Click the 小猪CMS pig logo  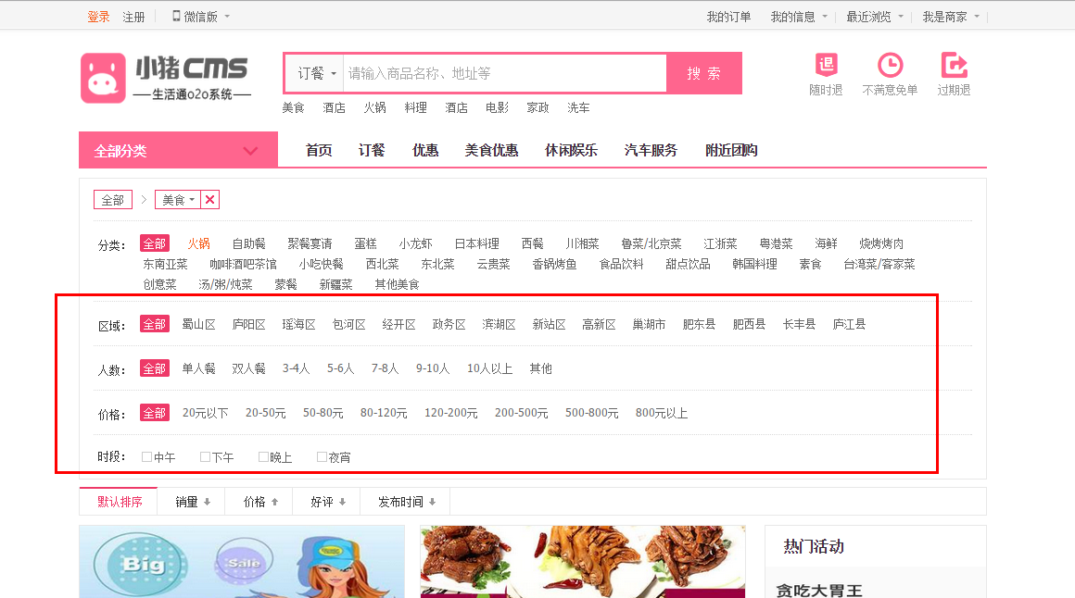point(102,77)
